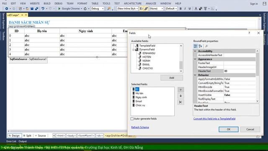268x151 pixels.
Task: Select the HOTEN available field
Action: pos(147,57)
